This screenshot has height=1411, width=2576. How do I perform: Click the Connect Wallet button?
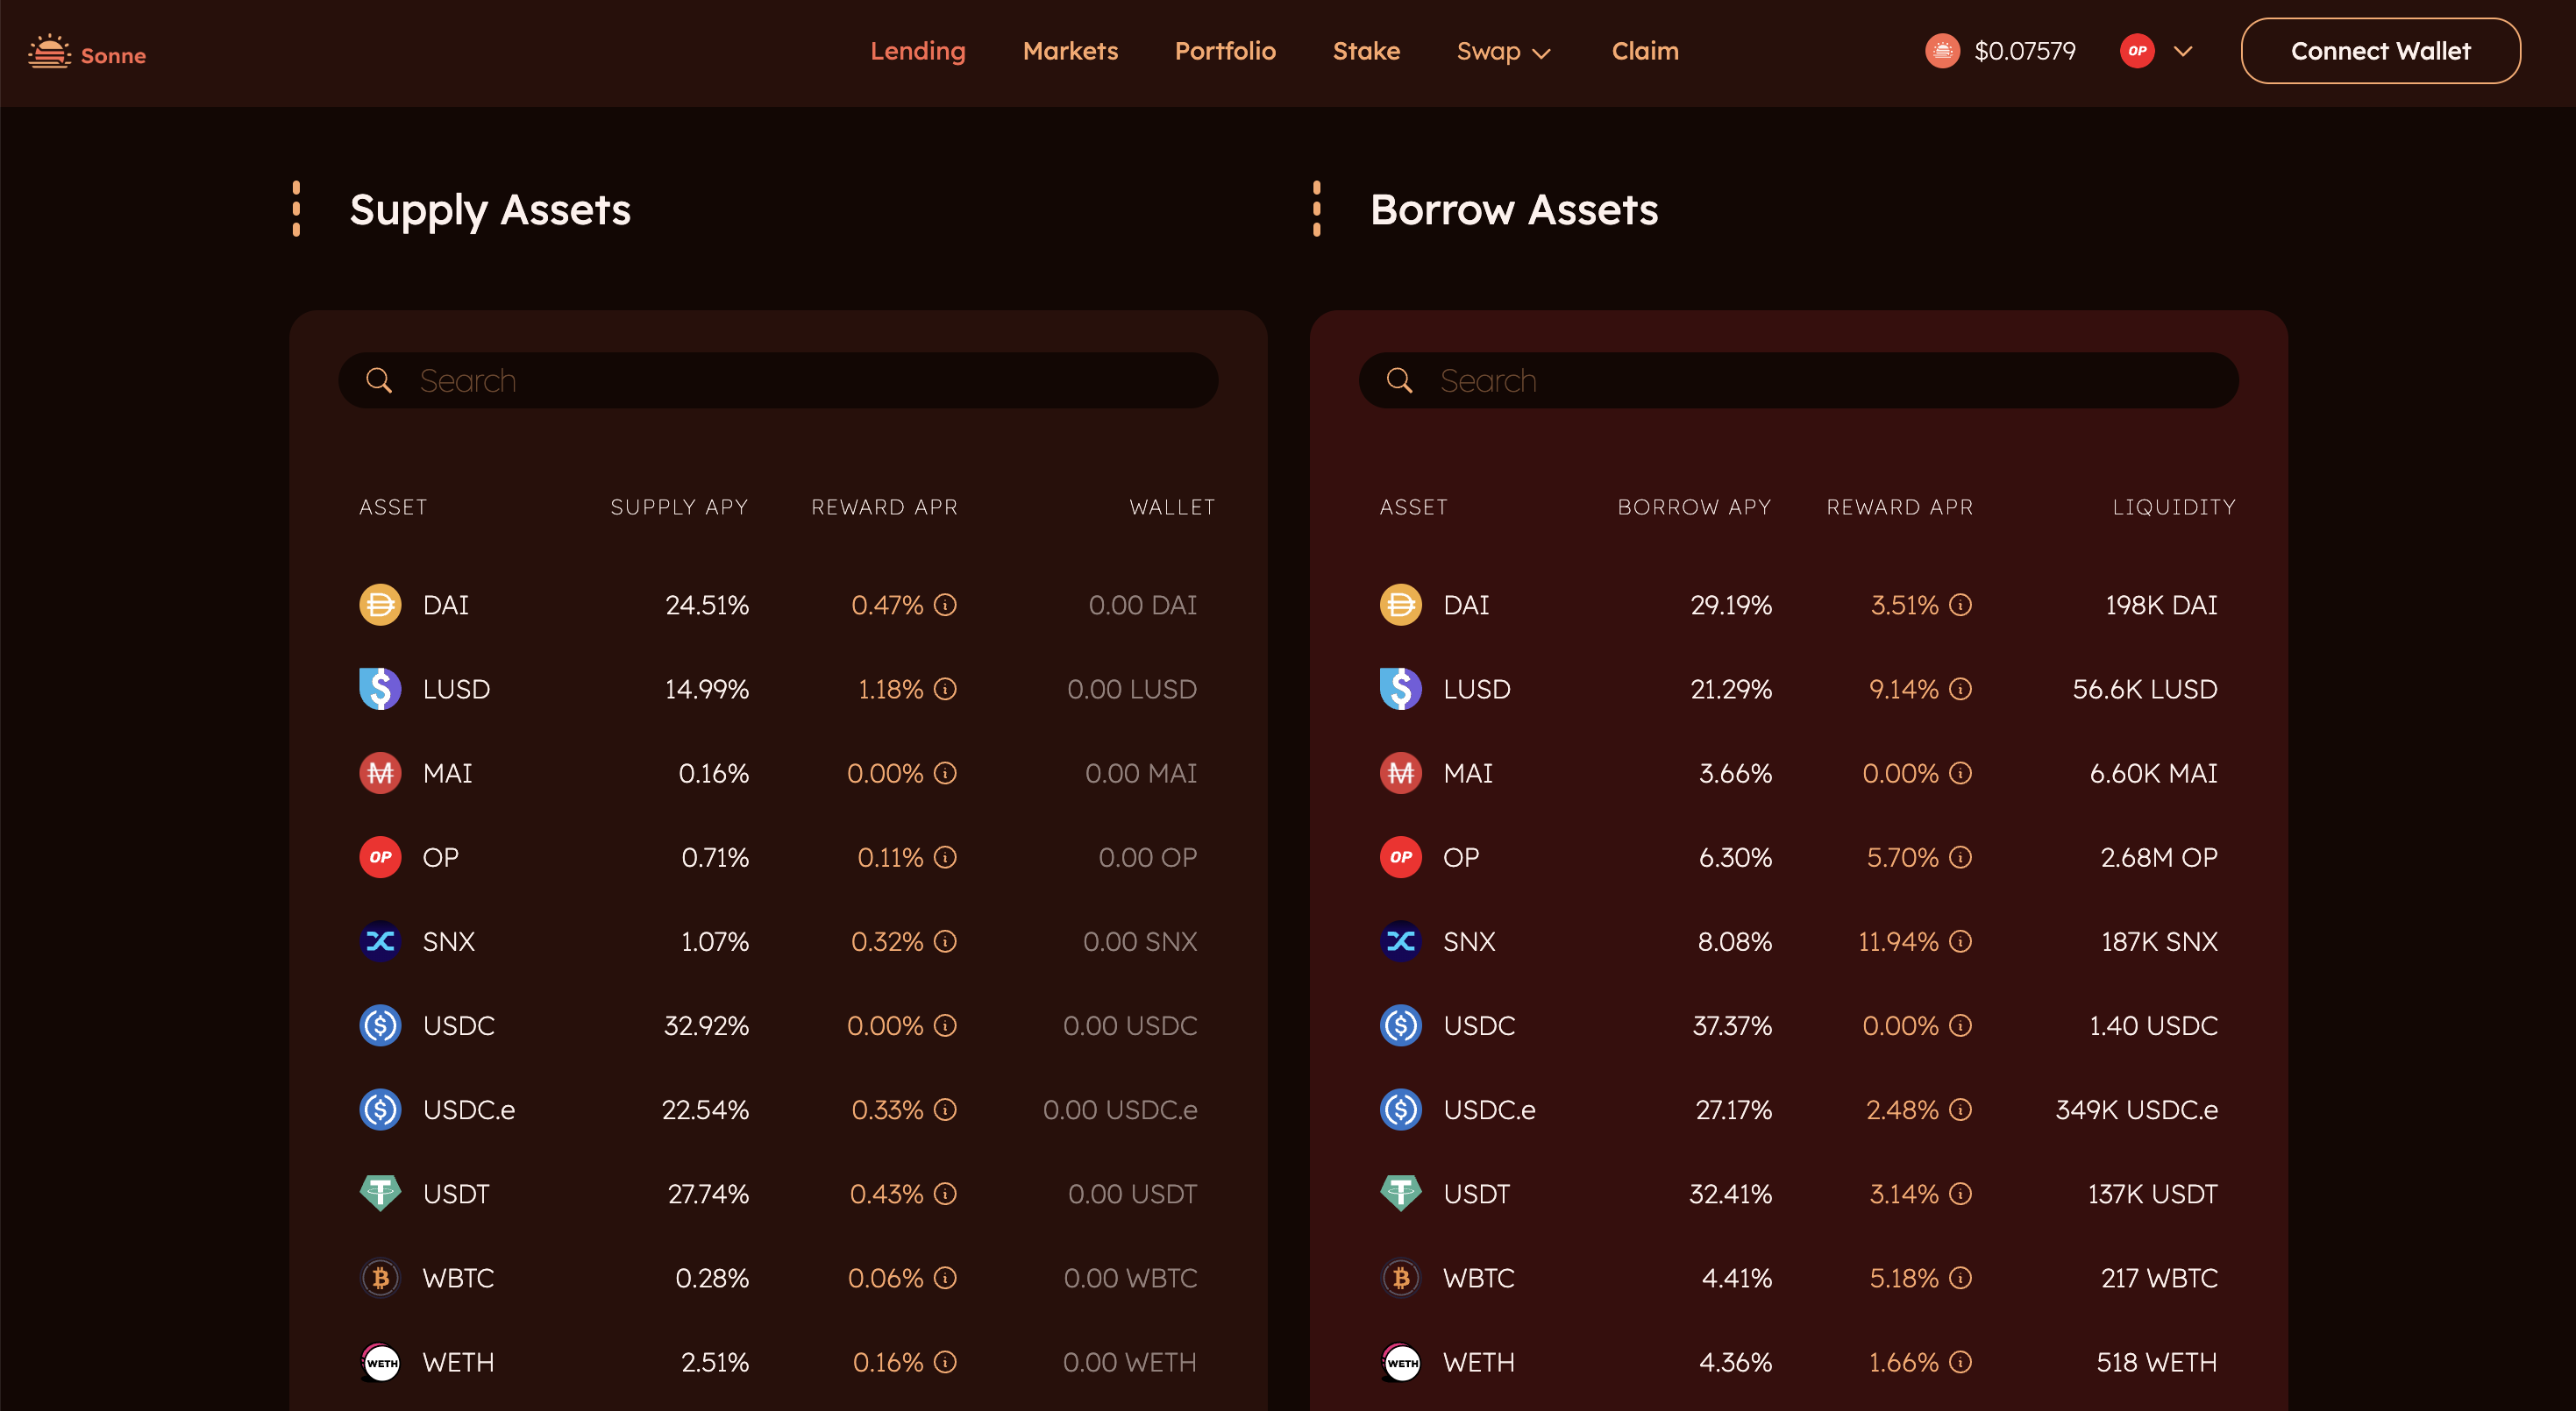(2380, 51)
